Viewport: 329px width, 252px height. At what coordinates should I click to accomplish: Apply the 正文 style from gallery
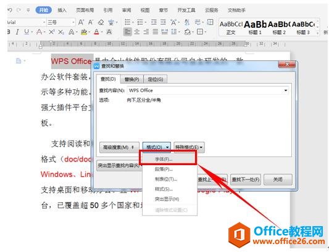tap(231, 28)
